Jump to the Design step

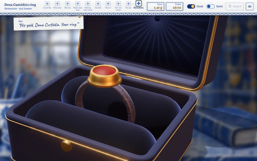click(x=68, y=5)
